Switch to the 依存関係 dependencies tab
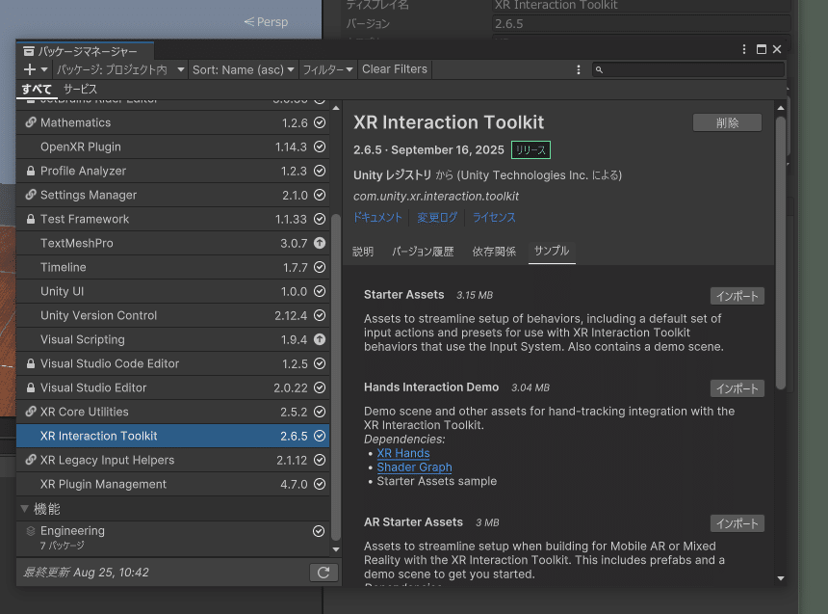Image resolution: width=828 pixels, height=614 pixels. click(494, 252)
